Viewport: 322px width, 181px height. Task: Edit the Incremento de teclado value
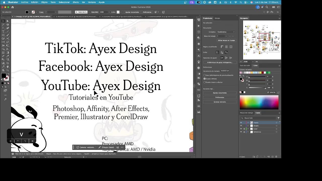pyautogui.click(x=225, y=71)
